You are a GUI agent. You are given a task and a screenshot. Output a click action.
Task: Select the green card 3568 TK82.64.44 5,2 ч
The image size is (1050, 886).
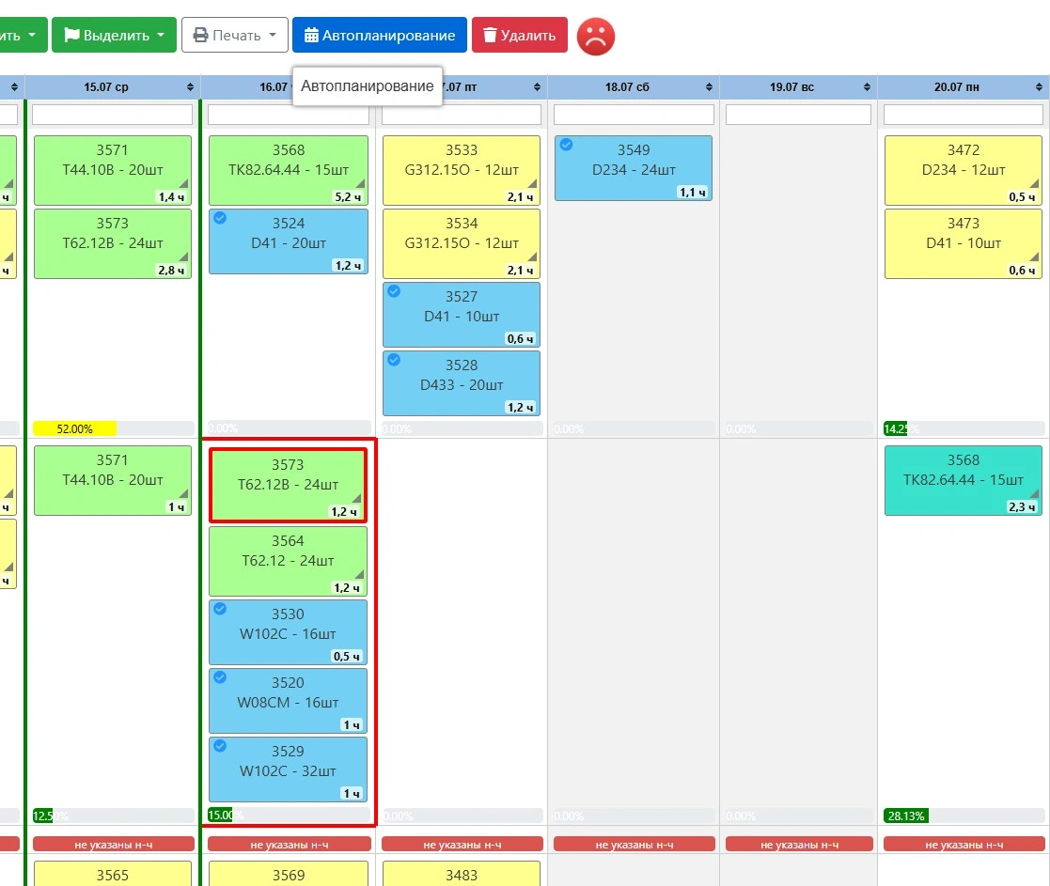point(289,170)
